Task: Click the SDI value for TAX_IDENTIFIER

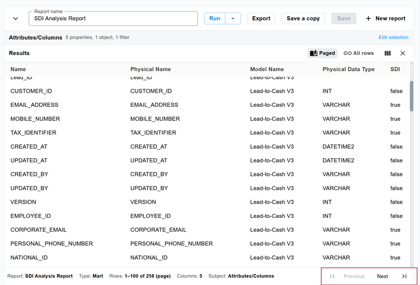Action: [395, 133]
